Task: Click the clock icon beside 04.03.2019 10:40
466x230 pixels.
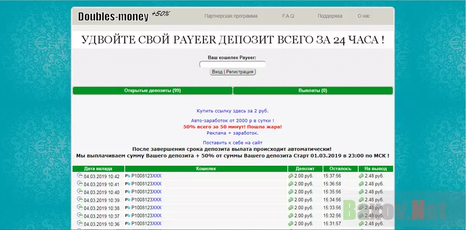Action: [x=80, y=191]
